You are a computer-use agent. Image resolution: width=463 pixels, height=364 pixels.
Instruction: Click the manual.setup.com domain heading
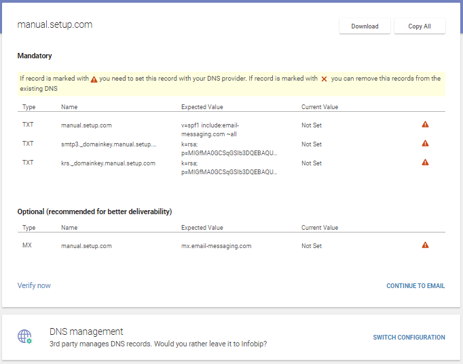[x=54, y=25]
